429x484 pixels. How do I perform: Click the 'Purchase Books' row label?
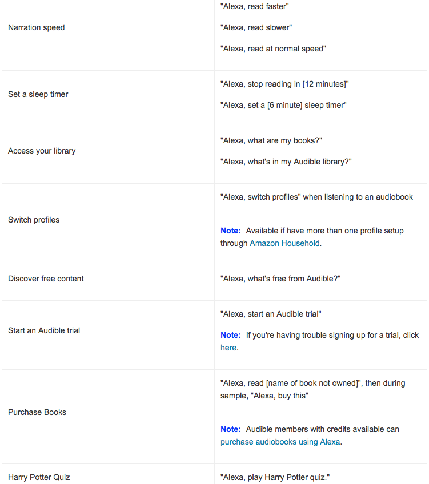[37, 412]
